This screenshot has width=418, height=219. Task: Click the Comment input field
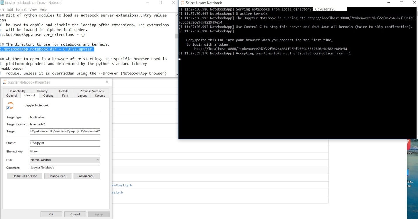click(x=65, y=168)
